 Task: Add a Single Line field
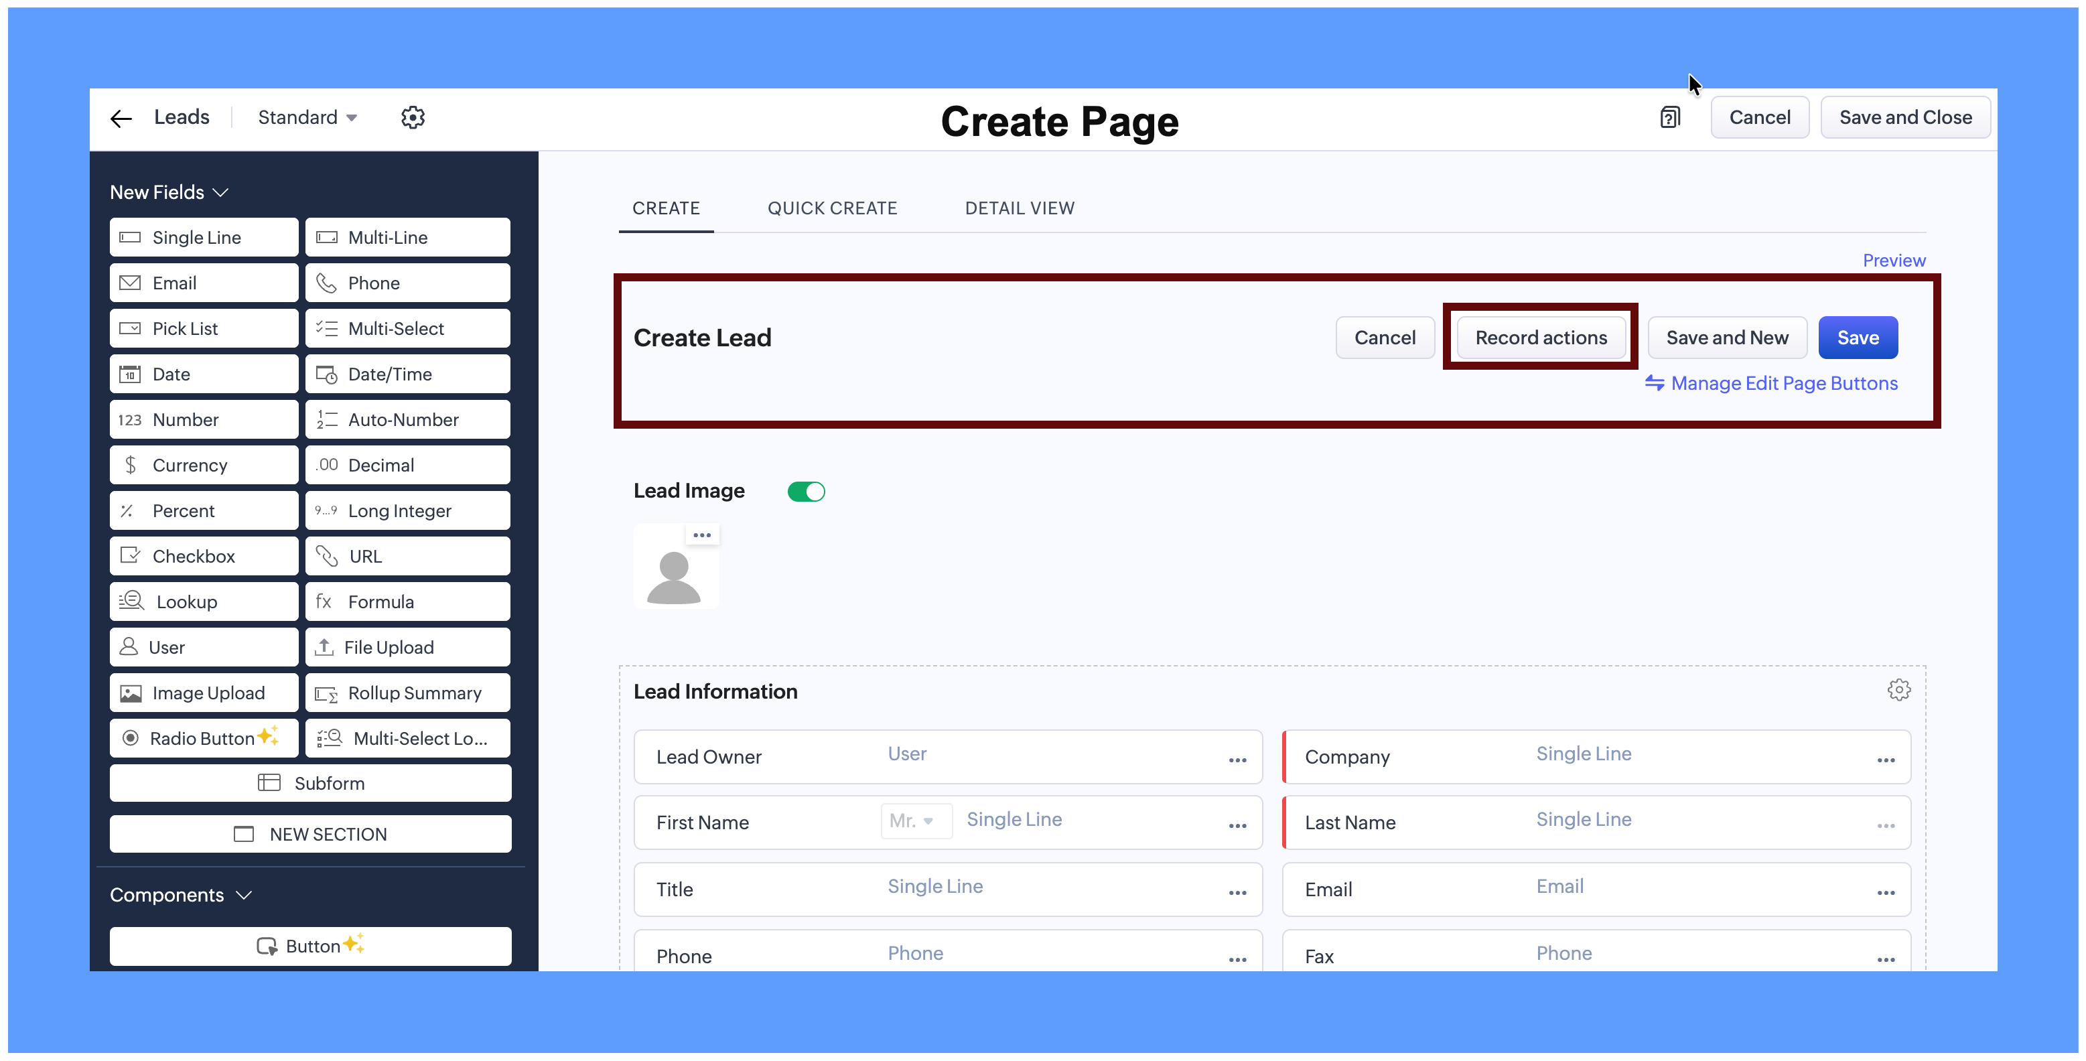point(204,237)
